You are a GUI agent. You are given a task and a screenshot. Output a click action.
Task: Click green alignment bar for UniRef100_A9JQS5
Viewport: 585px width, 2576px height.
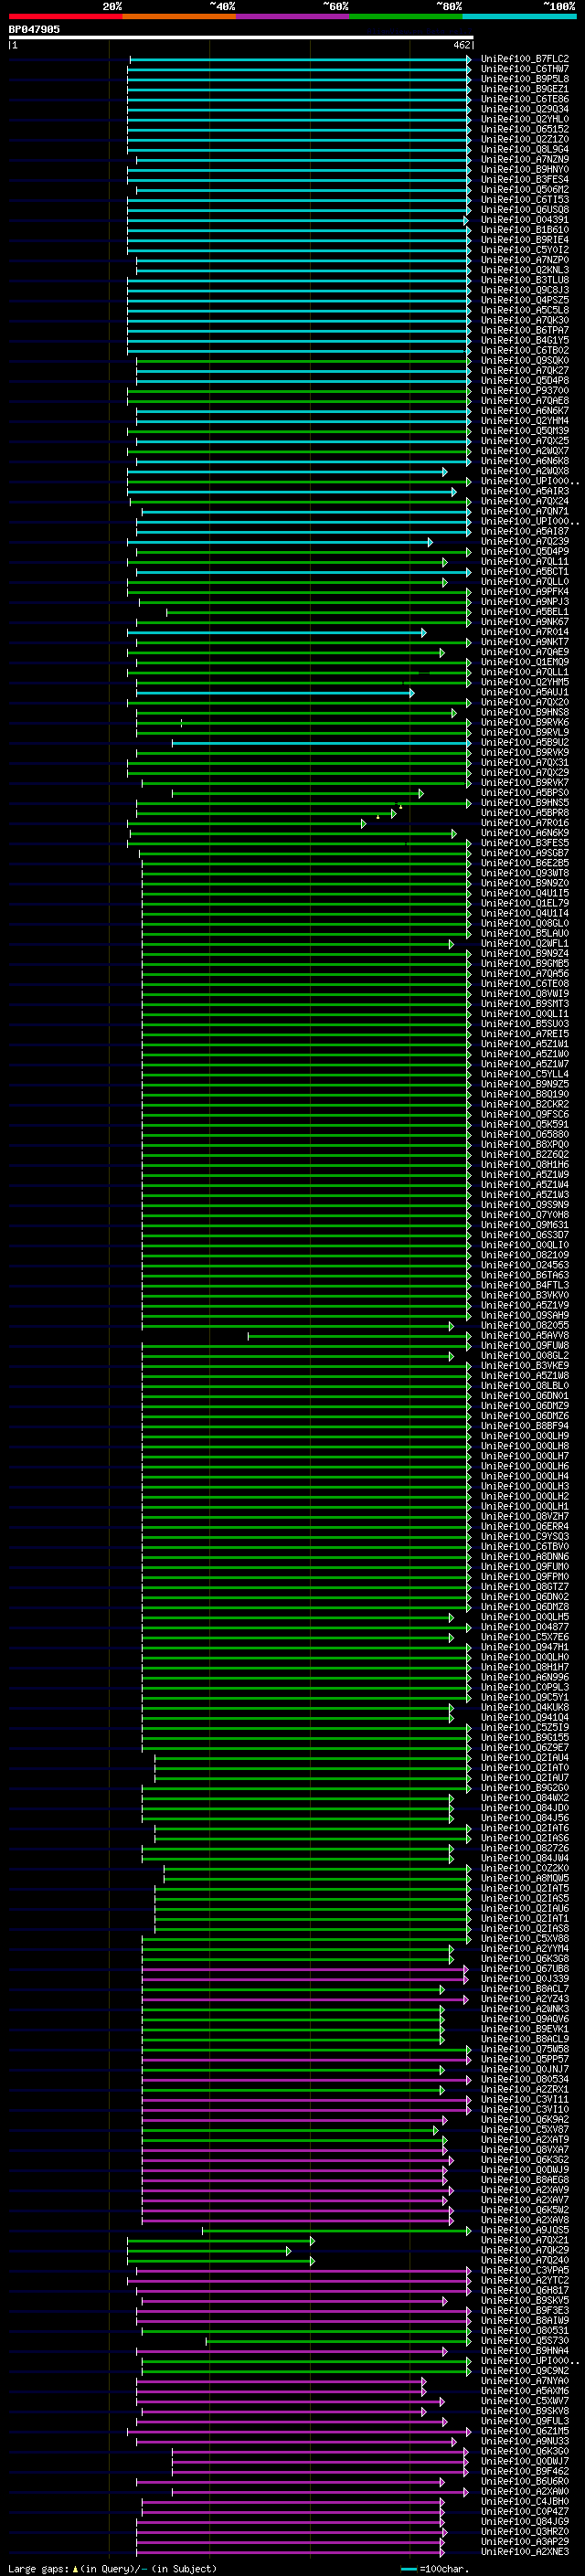[336, 2230]
